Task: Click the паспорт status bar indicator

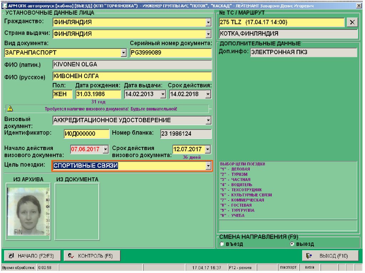Action: point(288,267)
